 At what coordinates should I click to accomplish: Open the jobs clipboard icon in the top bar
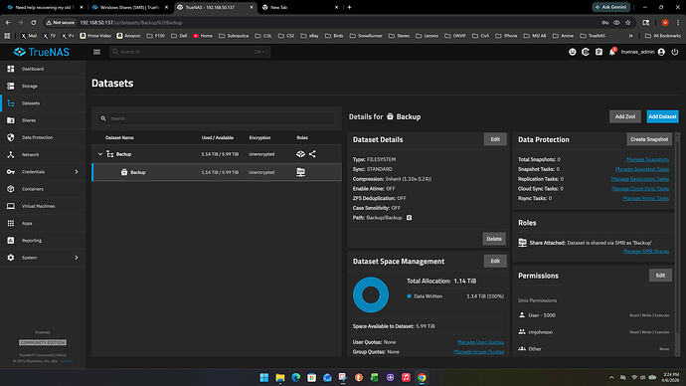click(x=599, y=52)
